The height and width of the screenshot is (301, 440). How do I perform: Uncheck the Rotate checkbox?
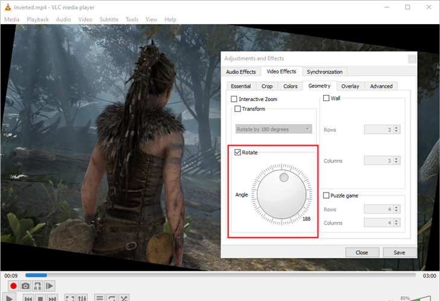[x=237, y=152]
